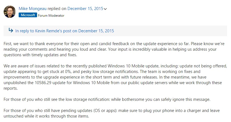
Task: Click the blue Microsoft badge
Action: coord(28,15)
